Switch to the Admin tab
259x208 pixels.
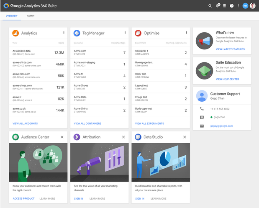pos(31,16)
